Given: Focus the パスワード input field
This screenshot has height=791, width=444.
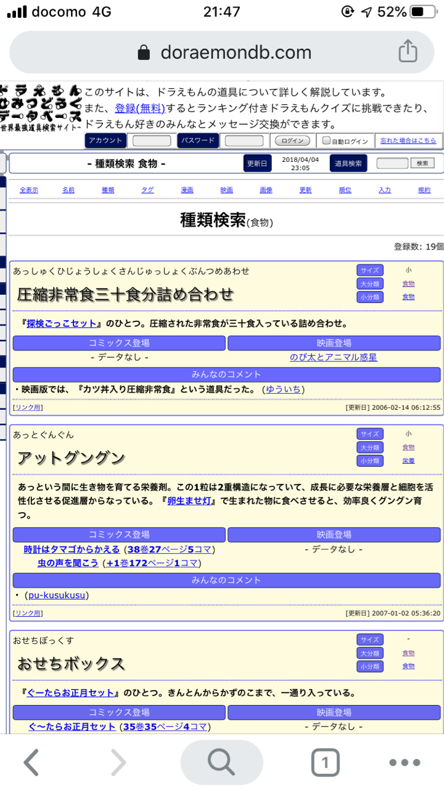Looking at the screenshot, I should (x=244, y=141).
